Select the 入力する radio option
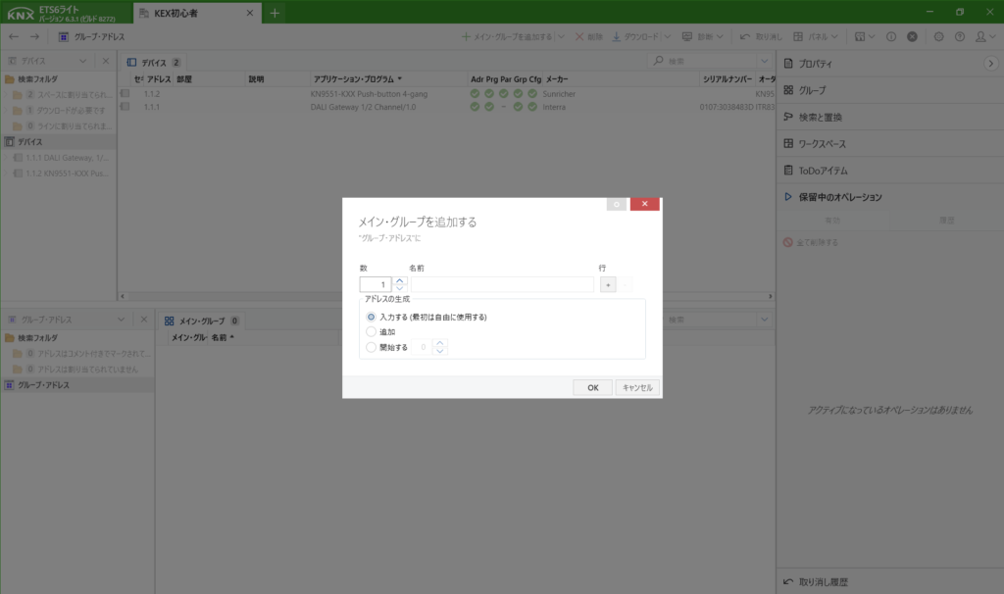This screenshot has height=594, width=1004. click(x=371, y=317)
